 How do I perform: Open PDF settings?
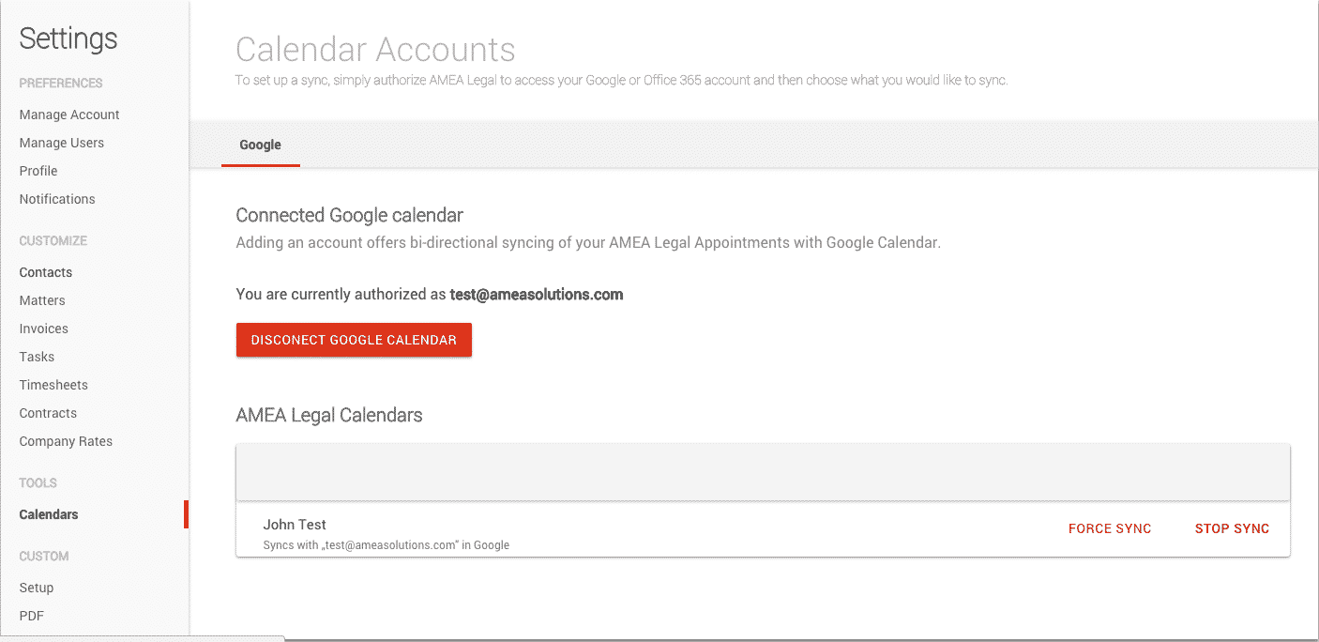pos(32,616)
